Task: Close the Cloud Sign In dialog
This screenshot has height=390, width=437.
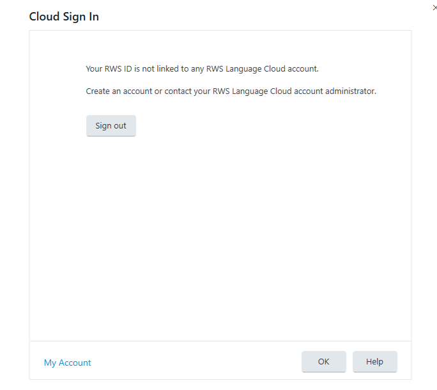Action: [435, 8]
